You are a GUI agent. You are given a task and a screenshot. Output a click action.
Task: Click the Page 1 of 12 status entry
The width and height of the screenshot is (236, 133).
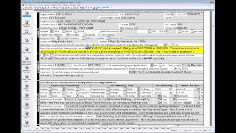coord(187,131)
